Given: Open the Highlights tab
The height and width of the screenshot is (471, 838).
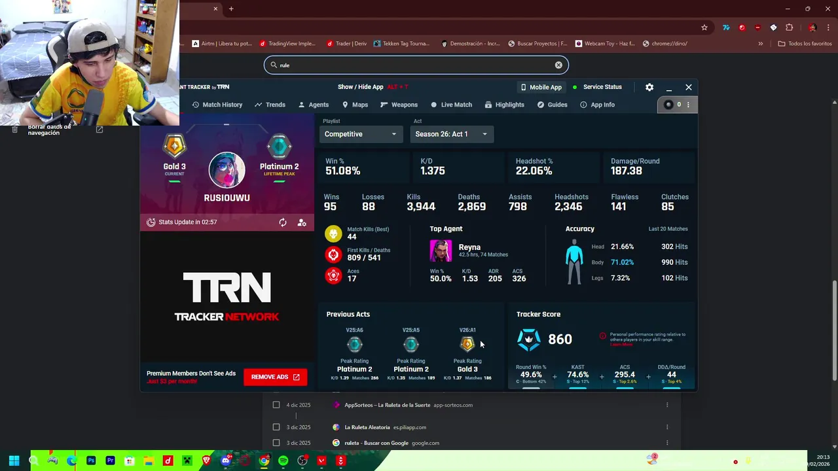Looking at the screenshot, I should [504, 105].
